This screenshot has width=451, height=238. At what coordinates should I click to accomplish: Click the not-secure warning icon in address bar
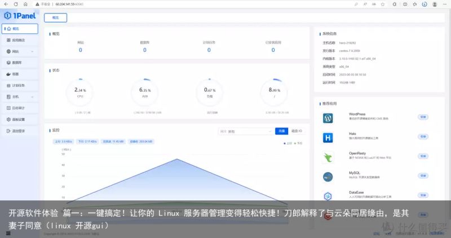pyautogui.click(x=37, y=5)
